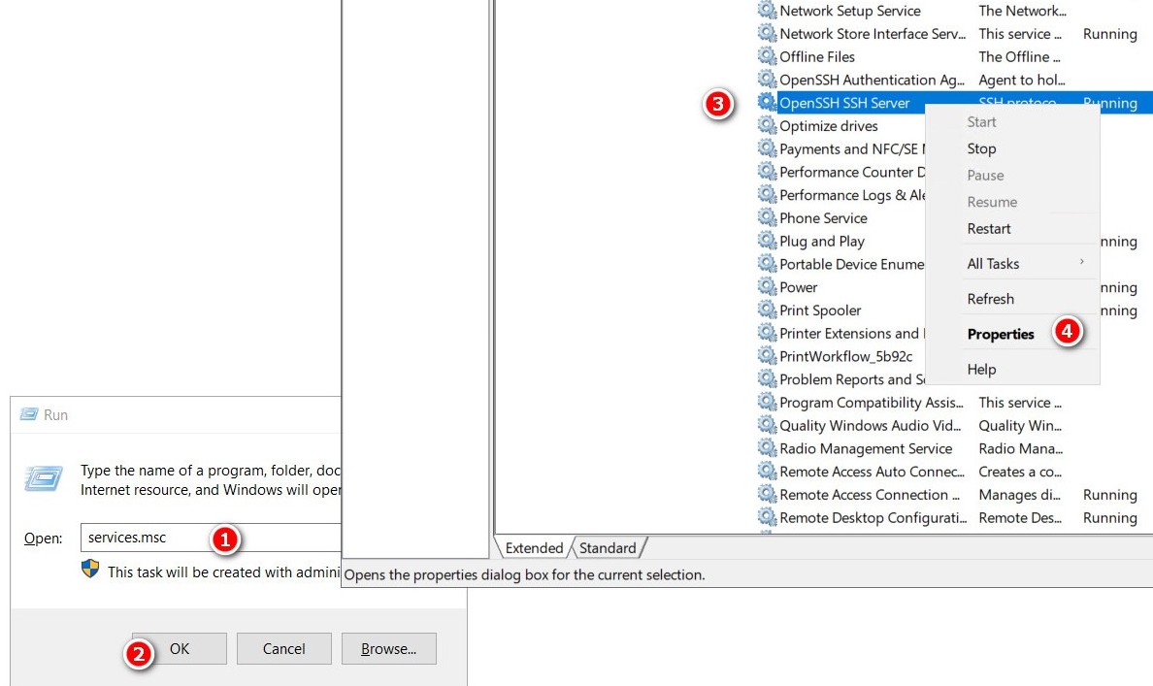
Task: Click the gear icon beside Optimize drives
Action: click(x=767, y=125)
